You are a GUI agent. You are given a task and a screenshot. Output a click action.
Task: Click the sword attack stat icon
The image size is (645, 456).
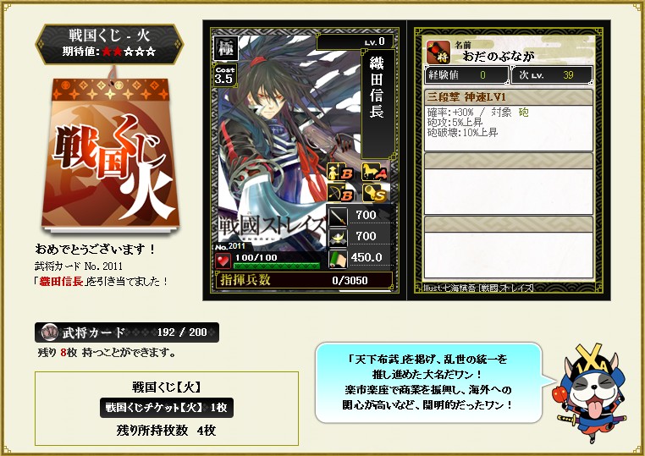(338, 216)
